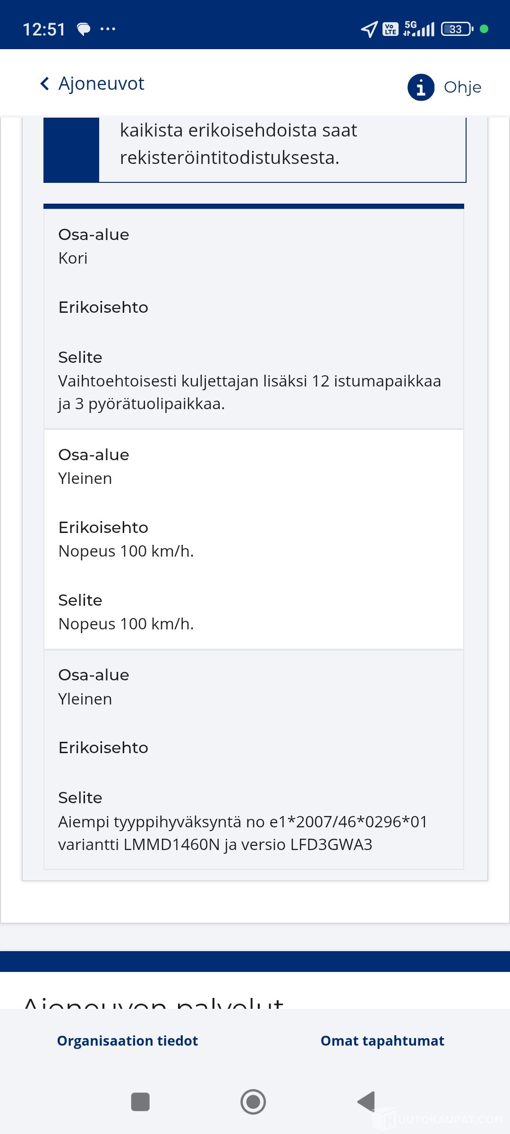Open the Ohje info icon
Viewport: 510px width, 1134px height.
coord(421,87)
